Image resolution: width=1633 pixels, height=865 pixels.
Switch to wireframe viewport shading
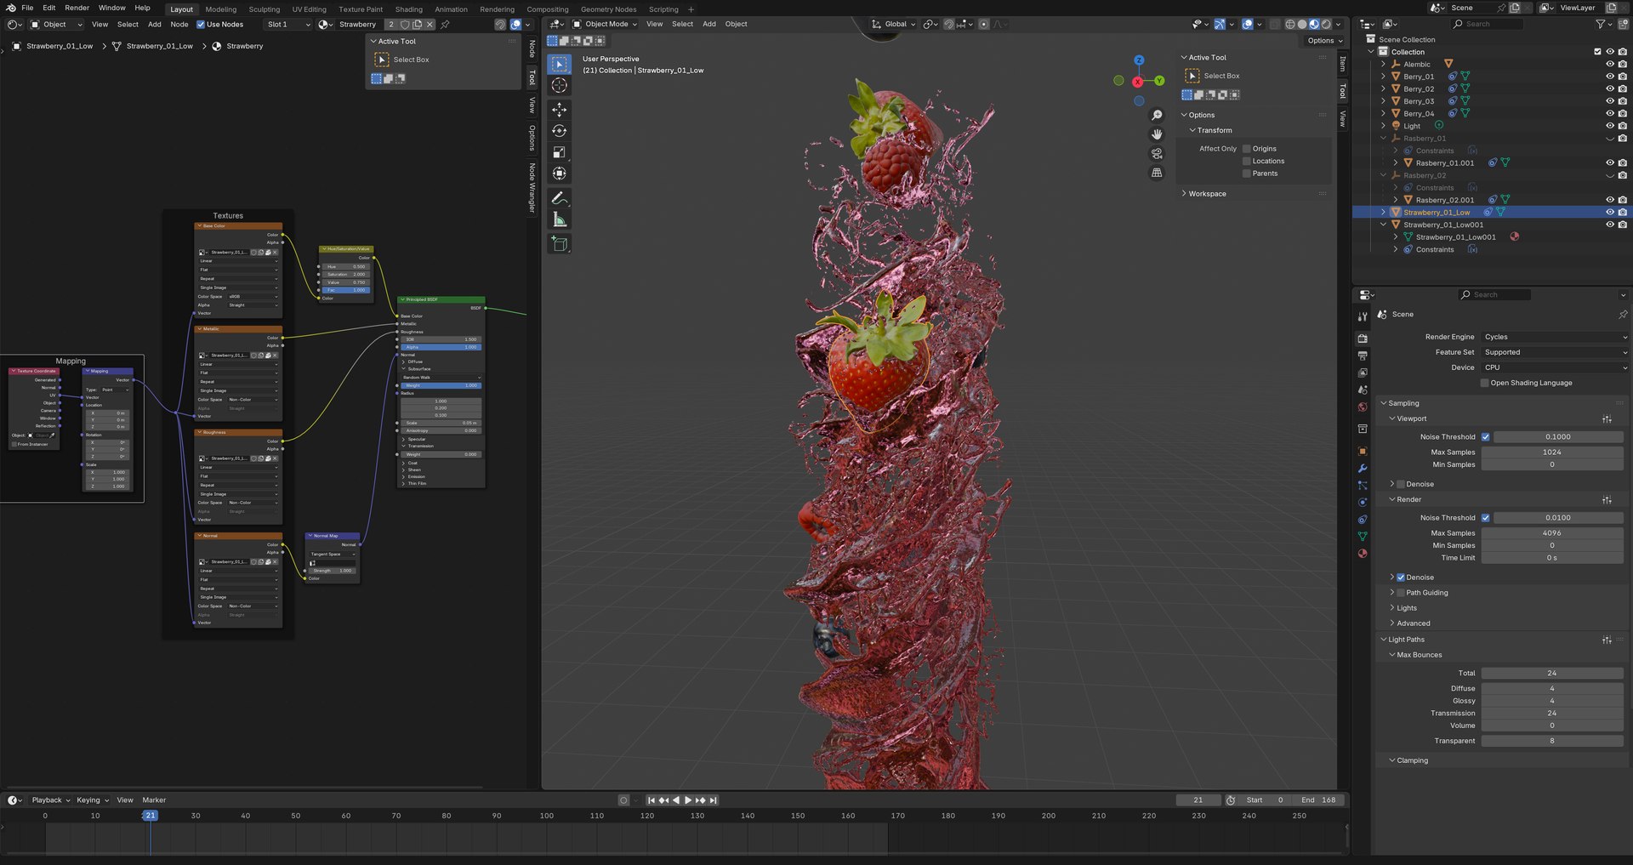[1290, 25]
